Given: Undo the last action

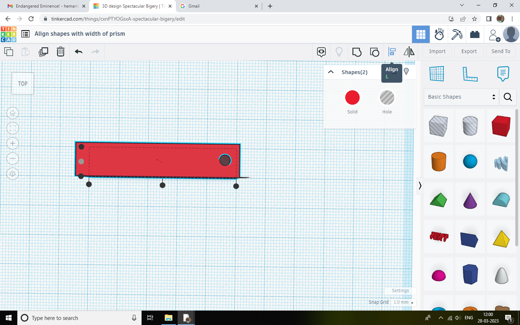Looking at the screenshot, I should pos(78,52).
